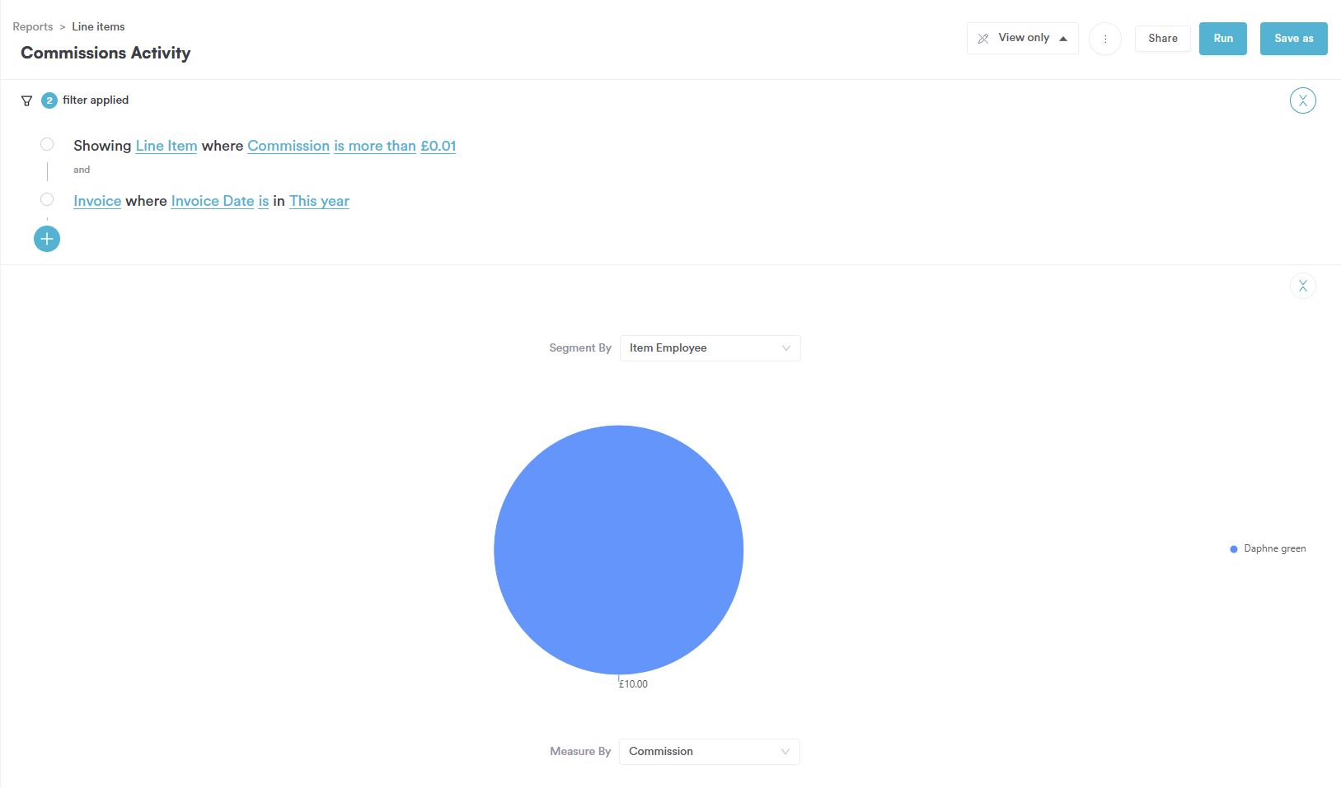
Task: Go to Line items breadcrumb
Action: click(x=98, y=26)
